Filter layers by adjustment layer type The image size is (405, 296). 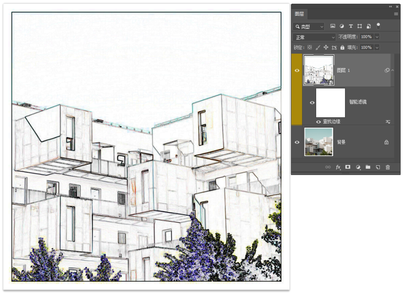coord(342,26)
